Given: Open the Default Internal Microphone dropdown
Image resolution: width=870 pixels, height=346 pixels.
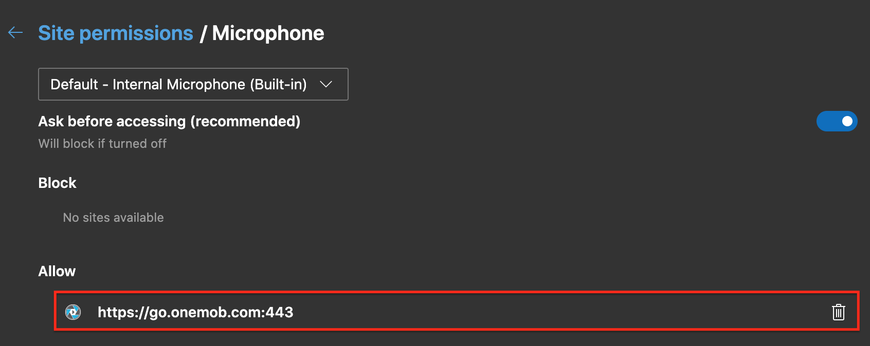Looking at the screenshot, I should tap(193, 84).
